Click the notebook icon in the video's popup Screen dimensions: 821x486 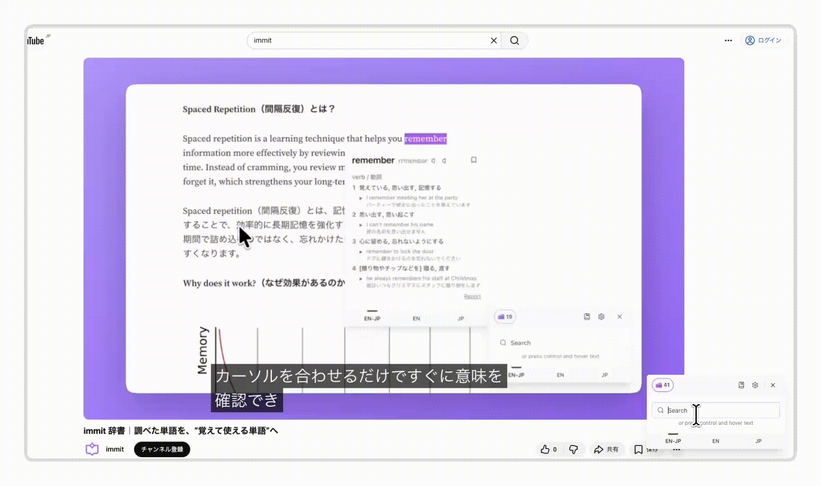(x=587, y=317)
